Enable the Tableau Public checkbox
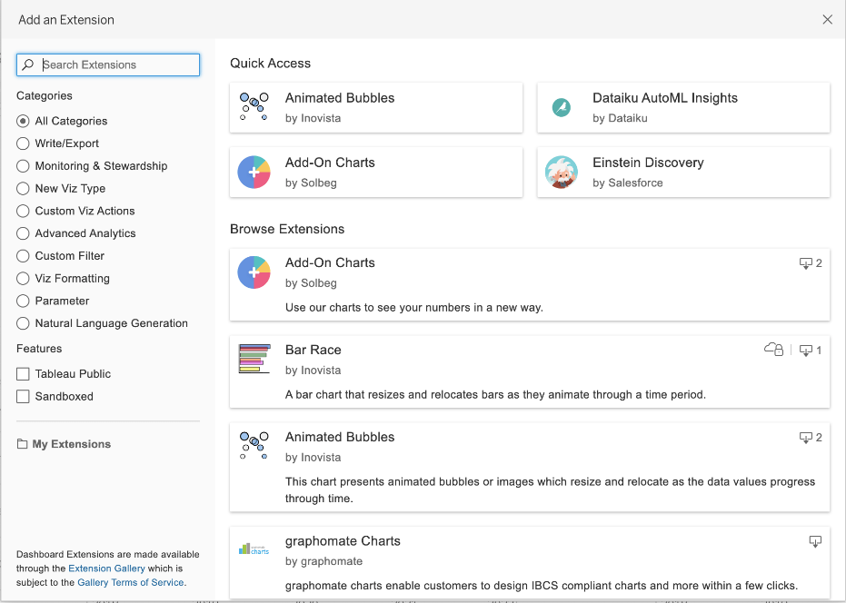 24,374
